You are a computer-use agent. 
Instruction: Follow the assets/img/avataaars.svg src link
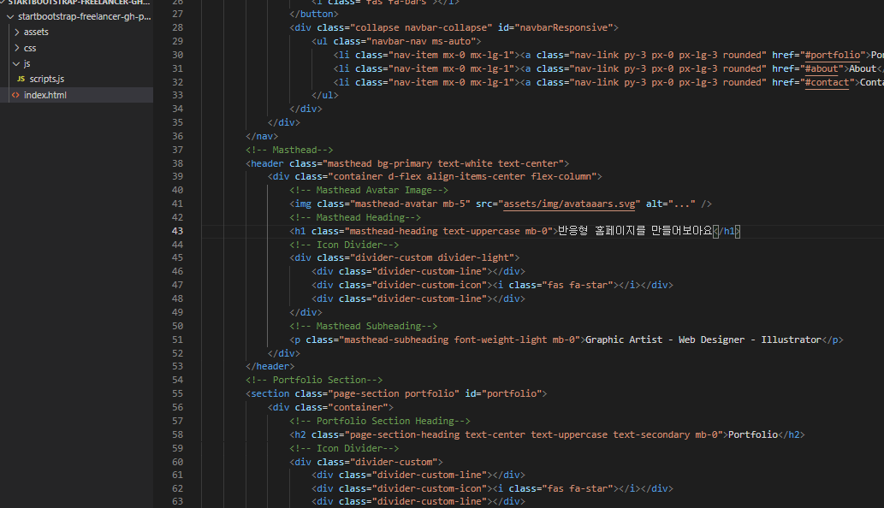tap(569, 204)
